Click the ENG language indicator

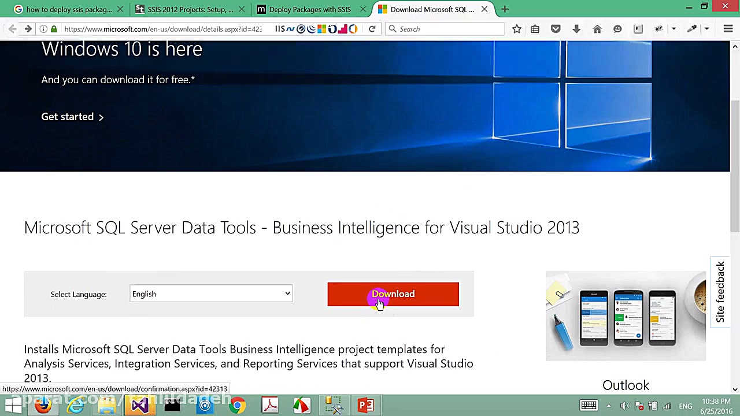click(x=686, y=406)
